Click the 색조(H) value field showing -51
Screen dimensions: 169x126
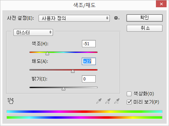(x=89, y=44)
